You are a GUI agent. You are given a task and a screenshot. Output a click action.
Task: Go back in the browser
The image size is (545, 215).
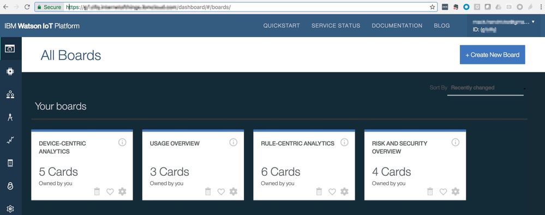click(x=6, y=7)
